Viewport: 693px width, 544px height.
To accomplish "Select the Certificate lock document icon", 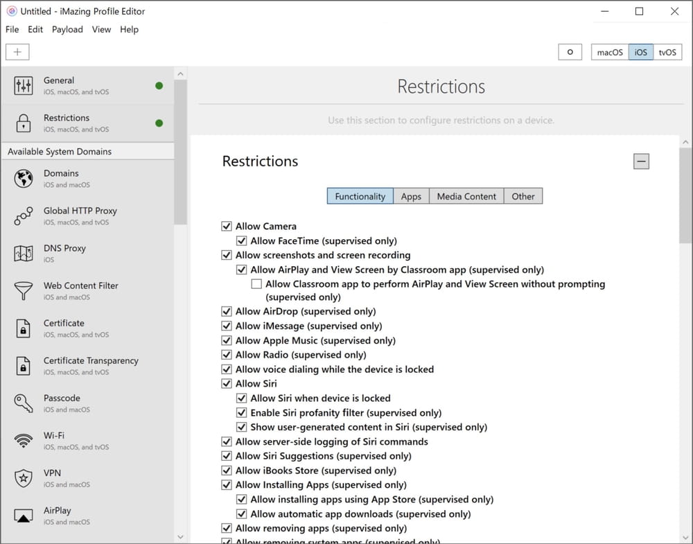I will pyautogui.click(x=24, y=328).
